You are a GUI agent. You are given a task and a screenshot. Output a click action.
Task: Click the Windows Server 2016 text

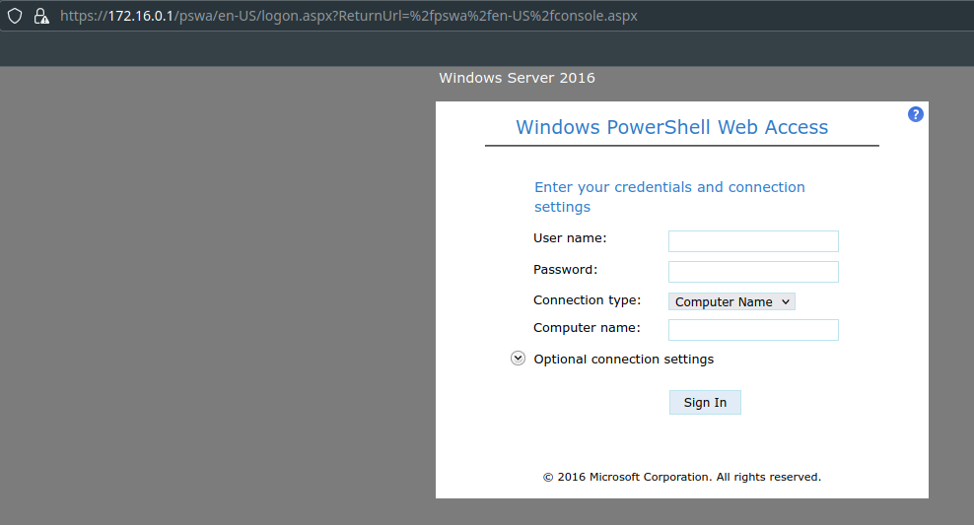pyautogui.click(x=517, y=78)
